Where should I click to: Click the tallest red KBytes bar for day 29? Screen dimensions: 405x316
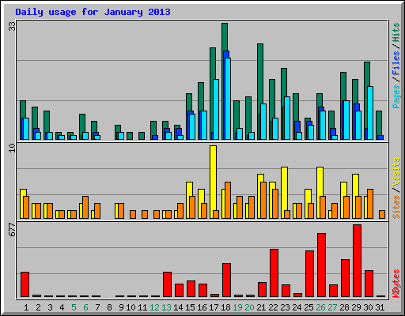(x=357, y=261)
